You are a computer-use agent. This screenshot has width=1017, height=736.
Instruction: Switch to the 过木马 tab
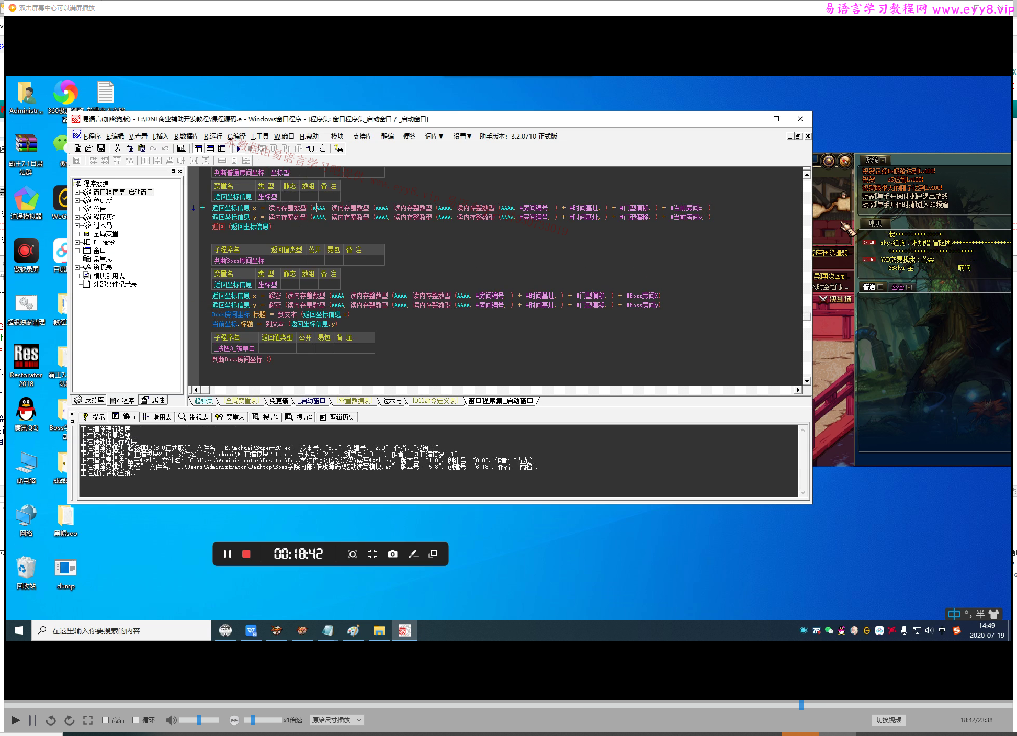click(392, 401)
